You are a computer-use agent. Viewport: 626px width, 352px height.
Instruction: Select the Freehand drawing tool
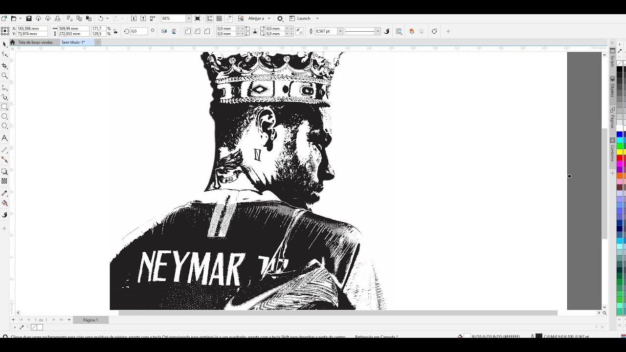(4, 88)
